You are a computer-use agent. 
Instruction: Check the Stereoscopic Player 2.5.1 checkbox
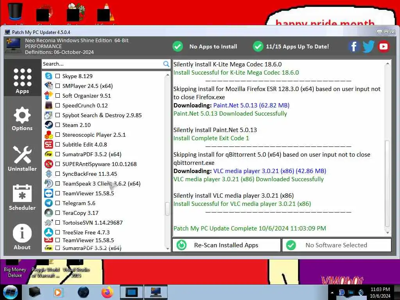tap(58, 135)
